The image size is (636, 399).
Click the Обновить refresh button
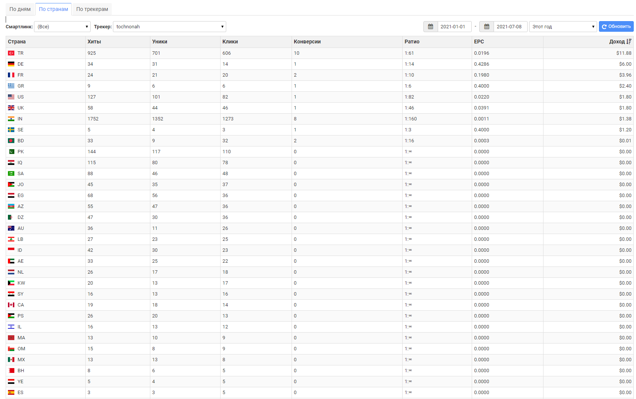point(616,26)
